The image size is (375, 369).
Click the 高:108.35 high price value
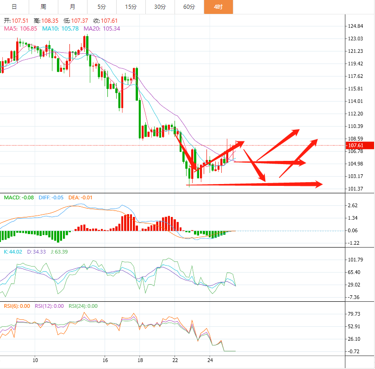[46, 21]
